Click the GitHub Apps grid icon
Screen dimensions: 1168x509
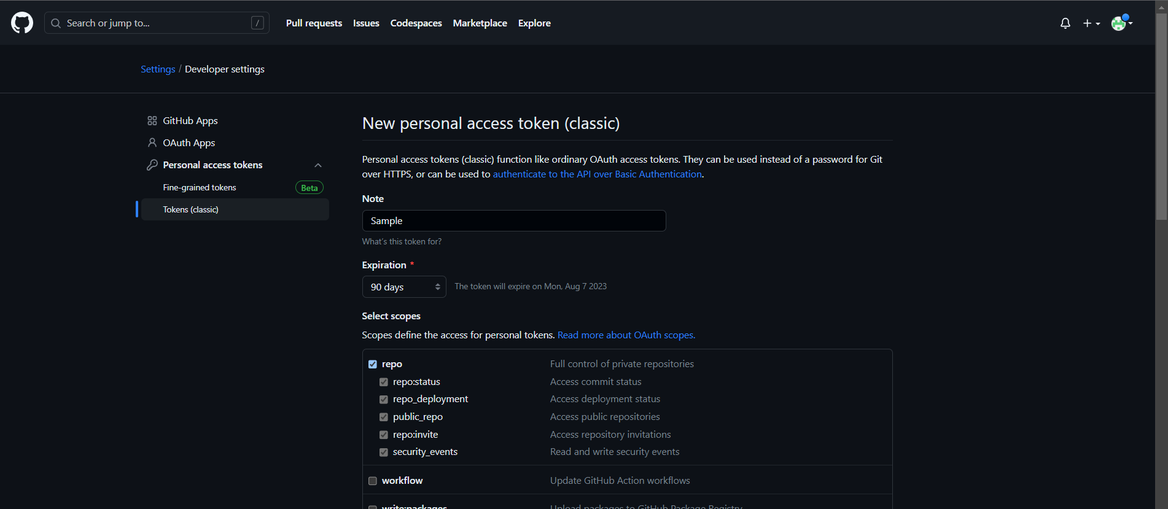(152, 121)
